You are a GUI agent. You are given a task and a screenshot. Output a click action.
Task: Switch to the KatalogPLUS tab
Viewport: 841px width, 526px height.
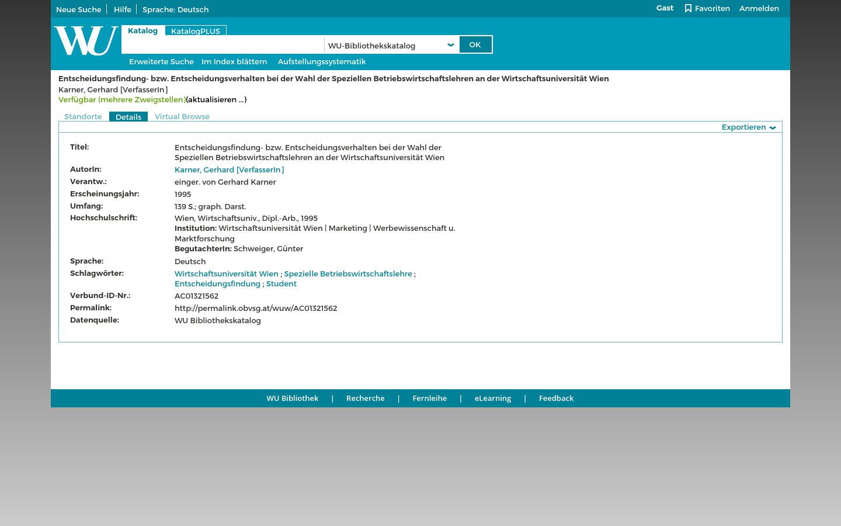pos(196,31)
